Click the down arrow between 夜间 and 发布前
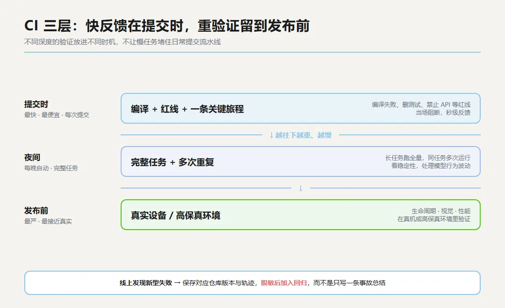Image resolution: width=505 pixels, height=308 pixels. (301, 188)
